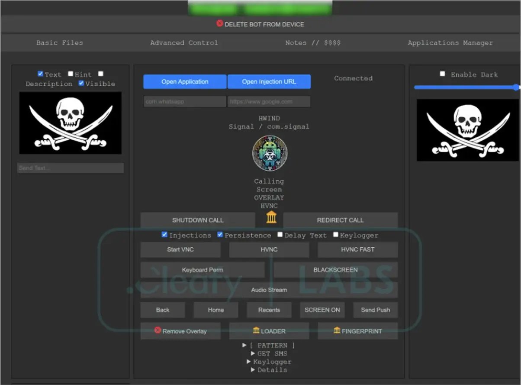
Task: Turn on the Enable Dark checkbox
Action: tap(442, 74)
